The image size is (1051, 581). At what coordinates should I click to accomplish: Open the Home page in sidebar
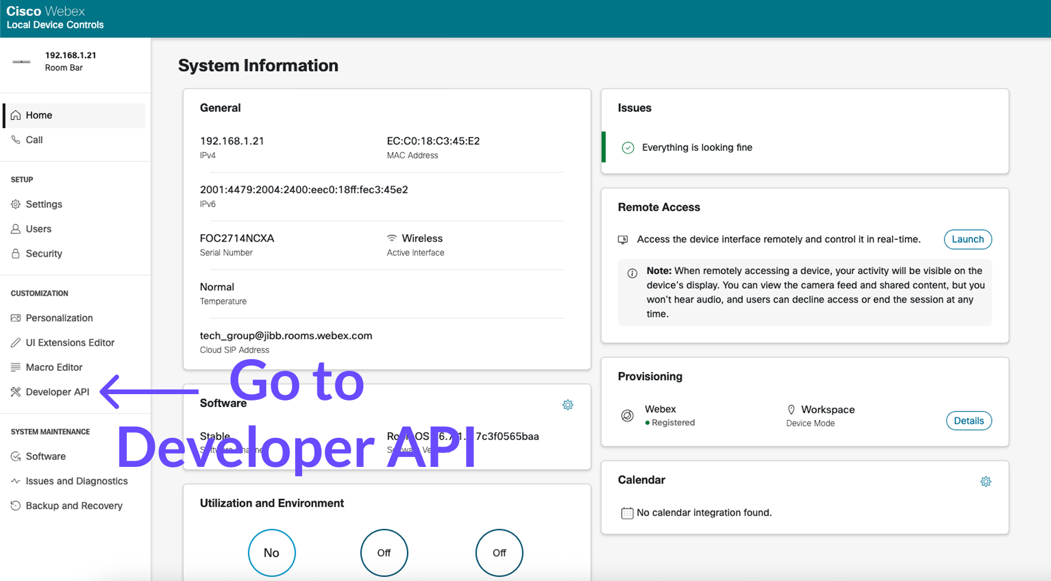(x=75, y=115)
